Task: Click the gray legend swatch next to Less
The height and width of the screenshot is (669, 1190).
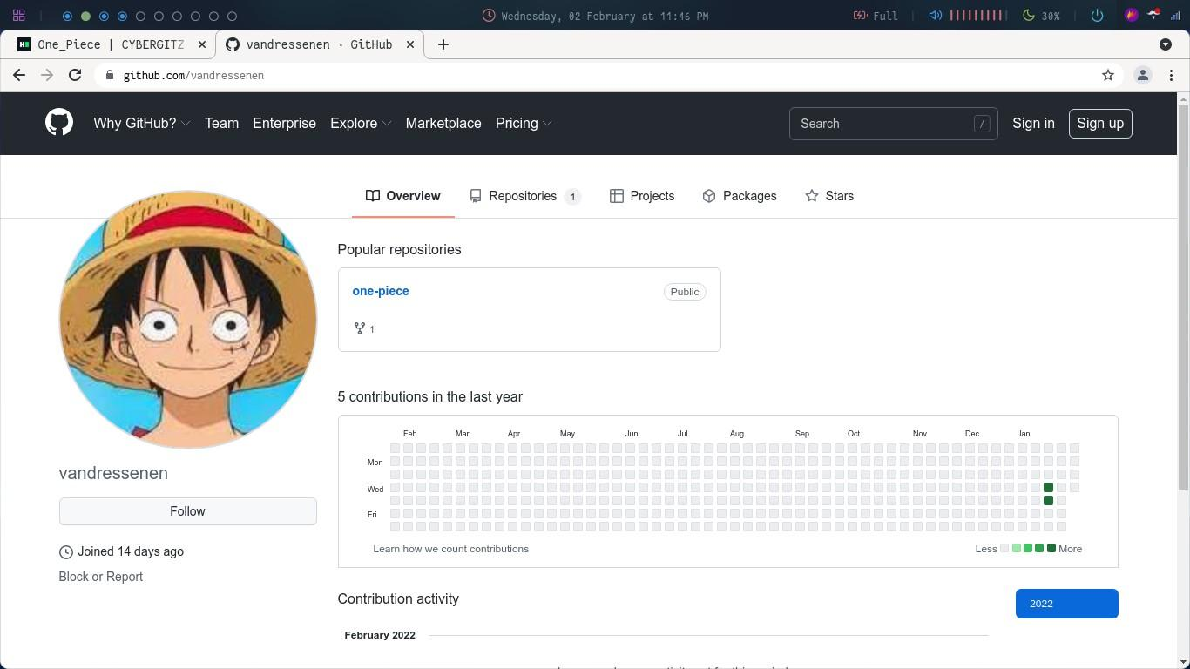Action: pyautogui.click(x=1004, y=548)
